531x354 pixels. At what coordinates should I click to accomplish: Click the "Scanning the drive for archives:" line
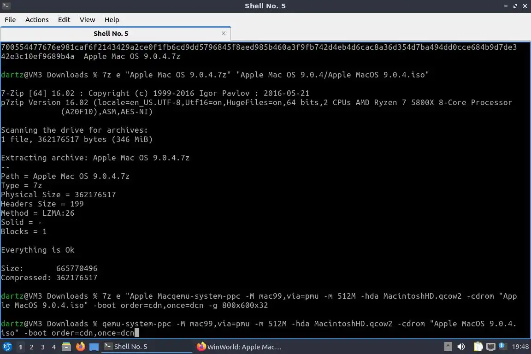(75, 130)
